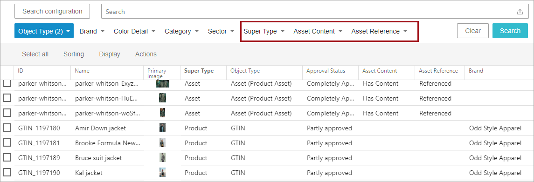Click the Clear button
534x182 pixels.
tap(473, 31)
